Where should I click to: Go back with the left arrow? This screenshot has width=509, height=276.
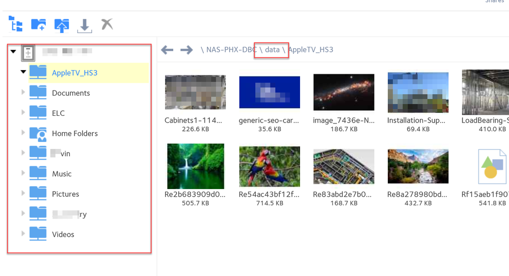point(167,50)
